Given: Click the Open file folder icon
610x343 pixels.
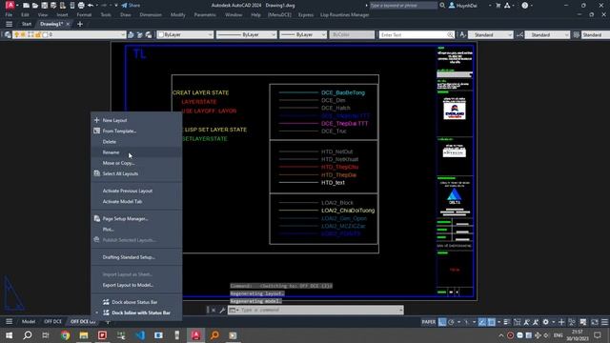Looking at the screenshot, I should click(35, 6).
